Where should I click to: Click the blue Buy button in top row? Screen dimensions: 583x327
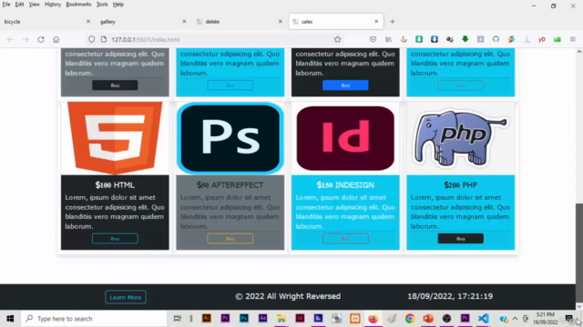click(x=345, y=85)
